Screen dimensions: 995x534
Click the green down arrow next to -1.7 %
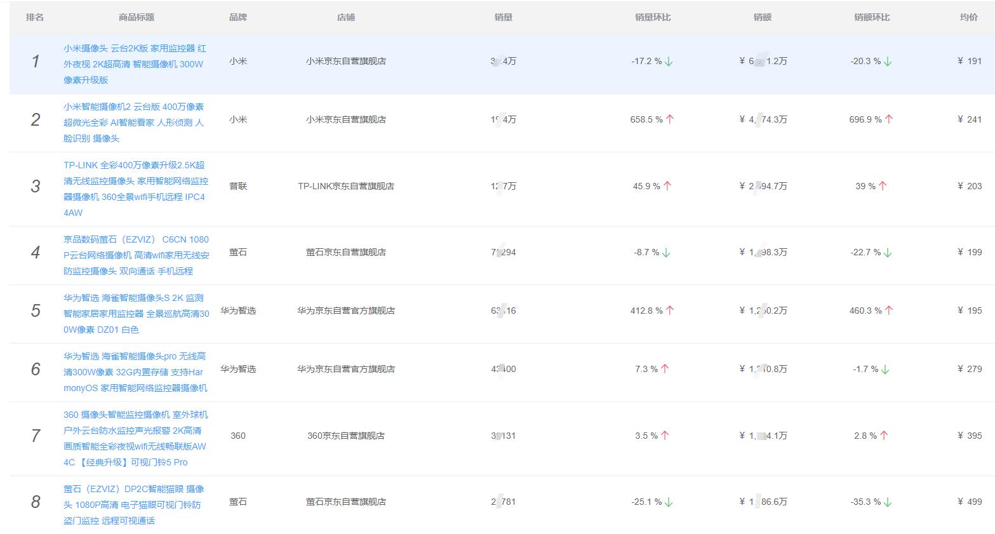pyautogui.click(x=885, y=370)
